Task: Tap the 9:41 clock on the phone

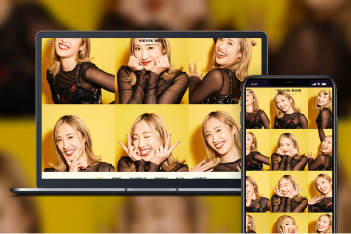Action: coord(254,84)
